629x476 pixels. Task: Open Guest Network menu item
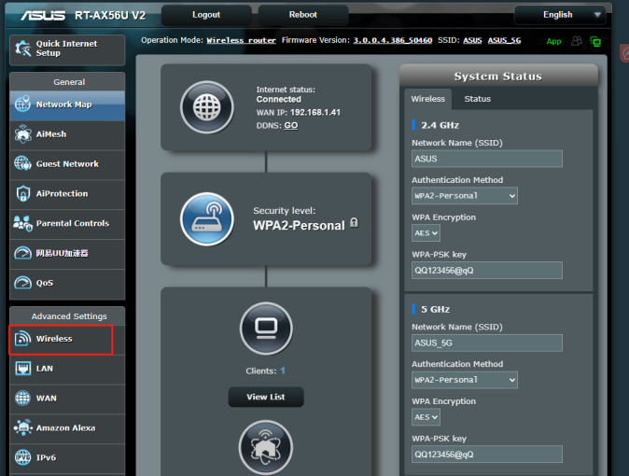(67, 164)
